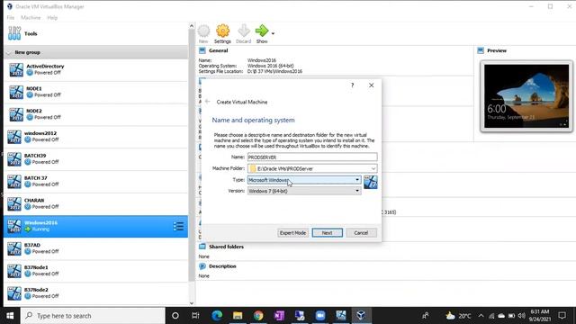Open Zoom from taskbar
Viewport: 576px width, 324px height.
[320, 316]
